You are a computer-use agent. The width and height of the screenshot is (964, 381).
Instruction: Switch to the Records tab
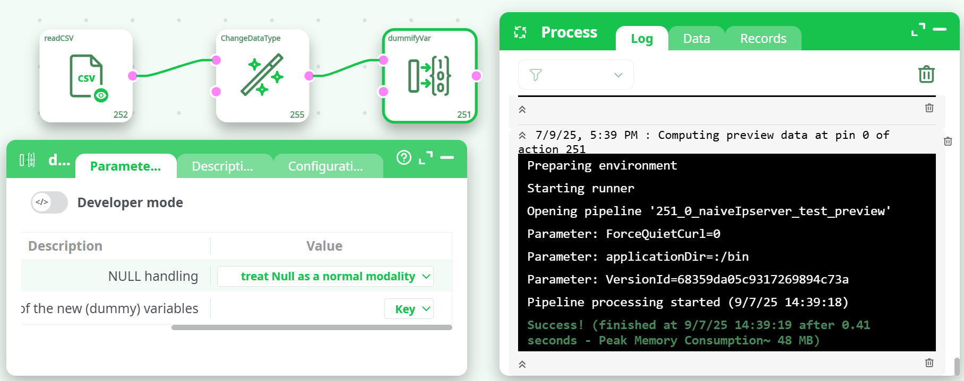click(x=763, y=39)
